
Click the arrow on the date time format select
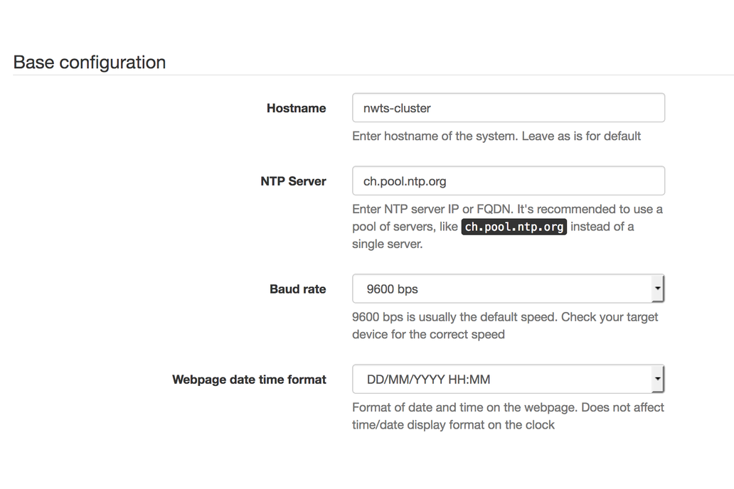click(x=657, y=380)
